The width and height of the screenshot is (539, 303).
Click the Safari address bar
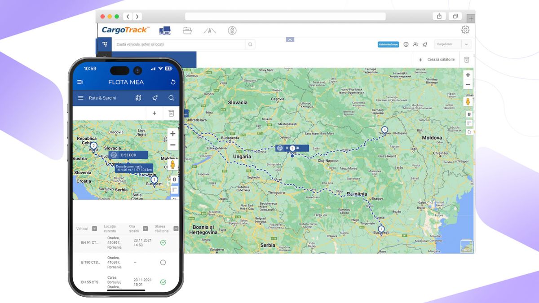click(285, 17)
